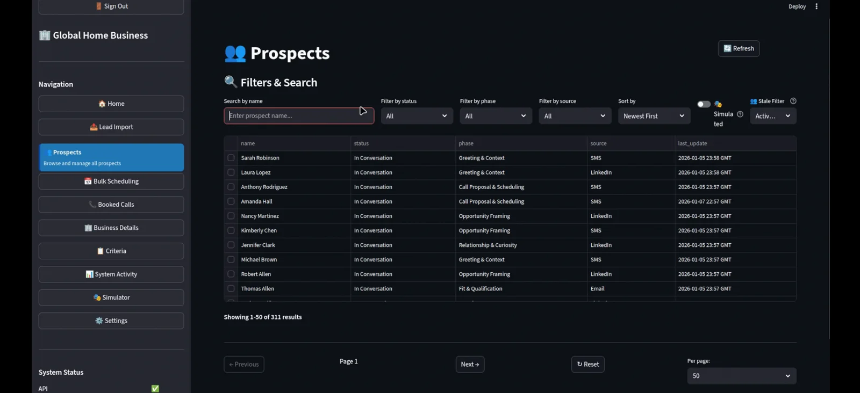This screenshot has height=393, width=860.
Task: Click Thomas Allen's Email source cell
Action: point(631,288)
